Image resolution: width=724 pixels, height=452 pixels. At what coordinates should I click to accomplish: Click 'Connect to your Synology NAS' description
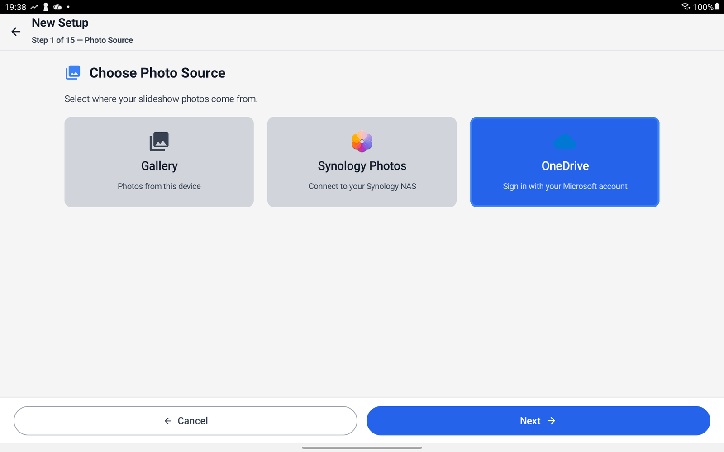pyautogui.click(x=362, y=186)
